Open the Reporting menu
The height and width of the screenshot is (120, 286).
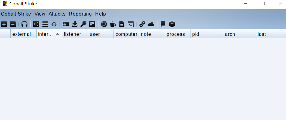[80, 14]
